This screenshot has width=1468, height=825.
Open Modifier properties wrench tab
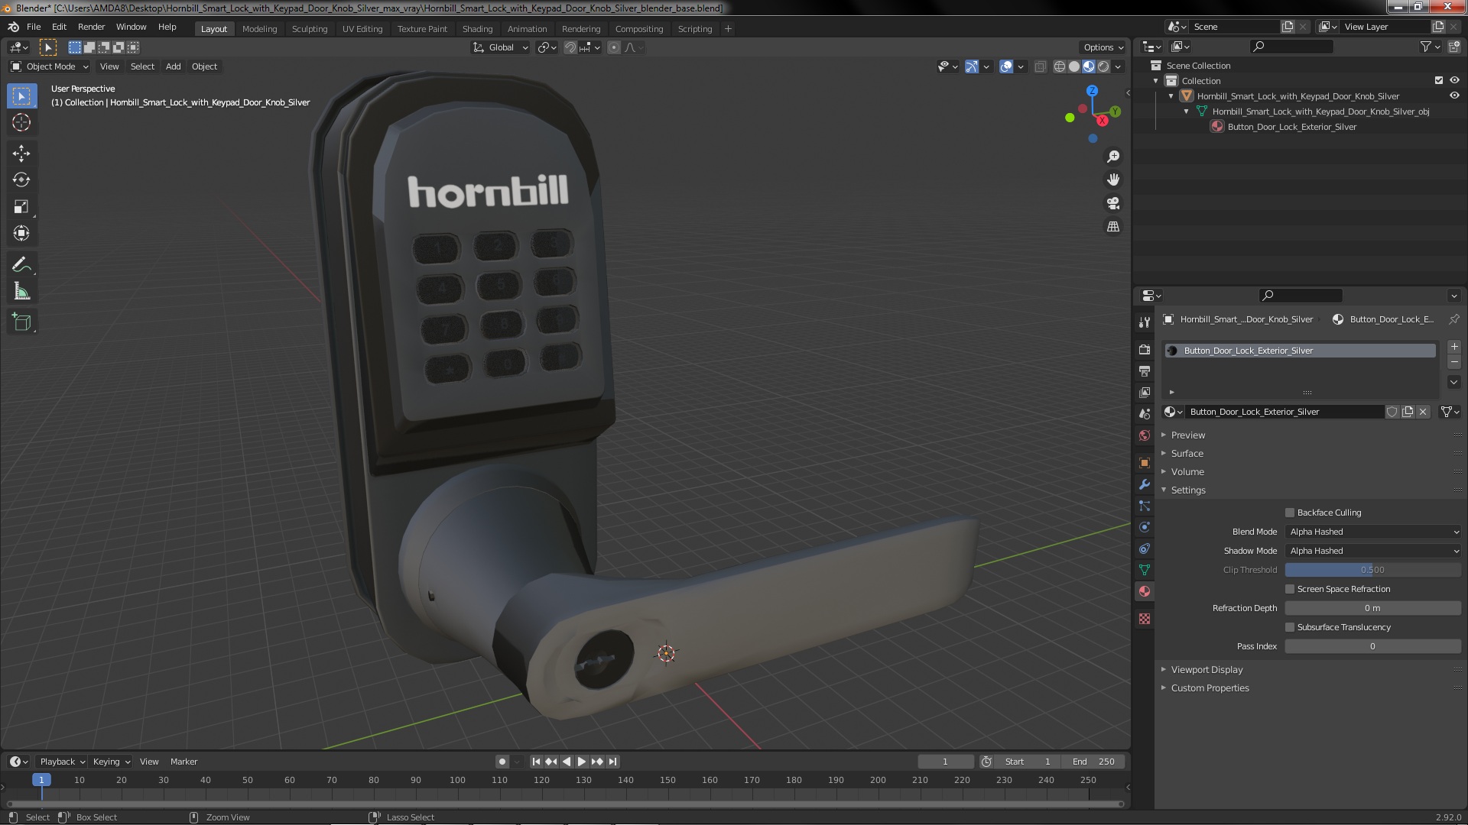[x=1145, y=484]
